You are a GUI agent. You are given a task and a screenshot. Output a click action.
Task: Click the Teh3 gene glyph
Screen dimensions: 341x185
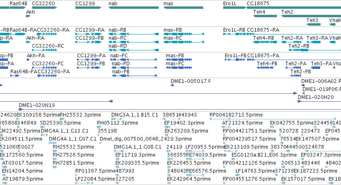313,24
